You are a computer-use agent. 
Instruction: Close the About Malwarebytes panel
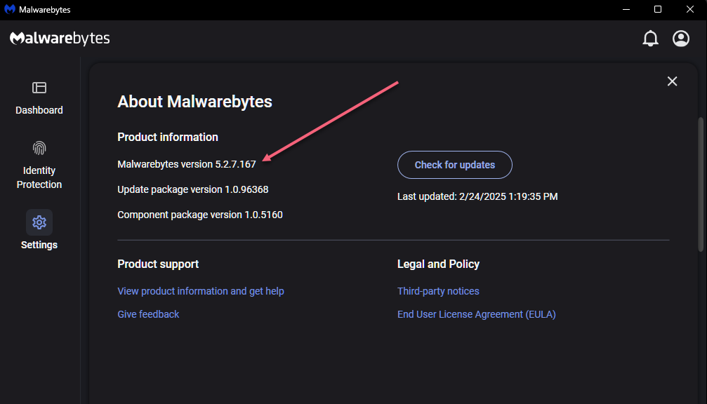672,81
